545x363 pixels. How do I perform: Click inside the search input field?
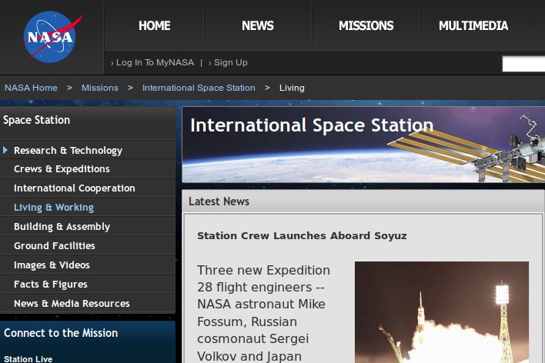523,65
